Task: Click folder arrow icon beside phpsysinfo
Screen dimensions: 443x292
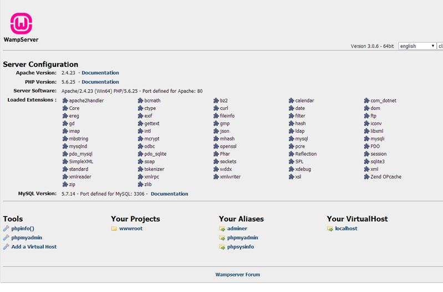Action: [x=222, y=246]
